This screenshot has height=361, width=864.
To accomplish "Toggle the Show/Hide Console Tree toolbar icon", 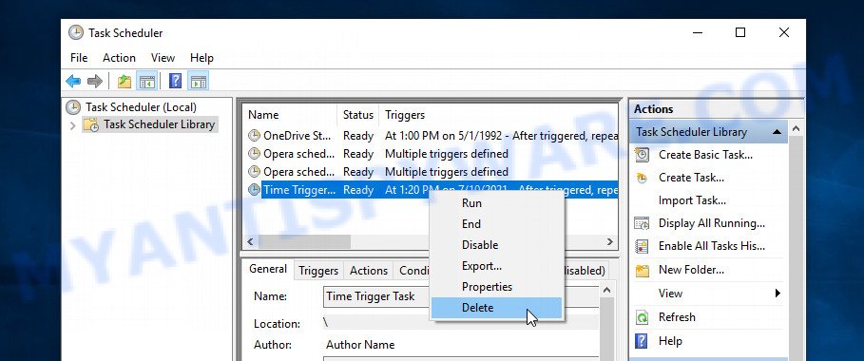I will pos(147,82).
